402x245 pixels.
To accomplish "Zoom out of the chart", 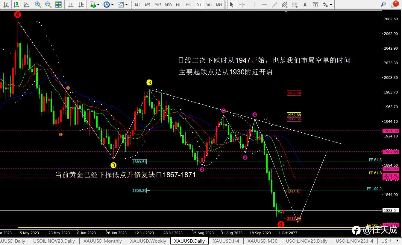I will pyautogui.click(x=48, y=4).
